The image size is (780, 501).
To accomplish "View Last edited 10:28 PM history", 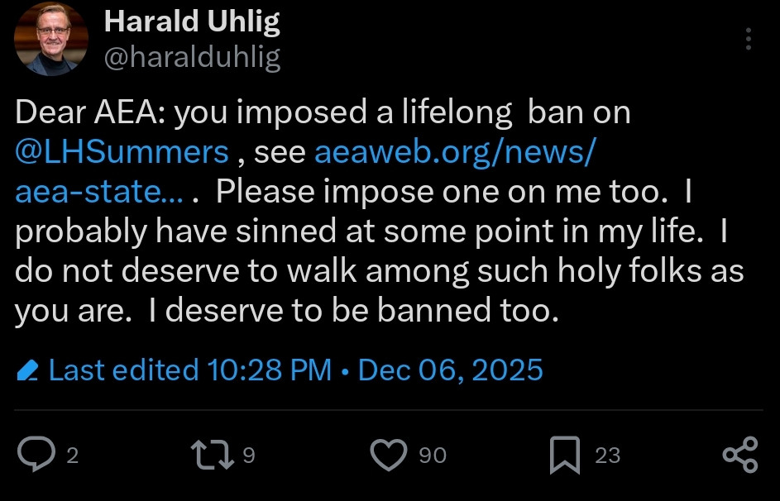I will (190, 370).
